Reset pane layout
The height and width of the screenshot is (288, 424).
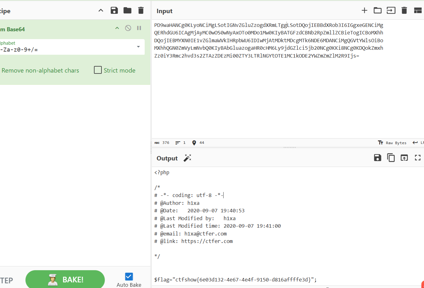[418, 10]
